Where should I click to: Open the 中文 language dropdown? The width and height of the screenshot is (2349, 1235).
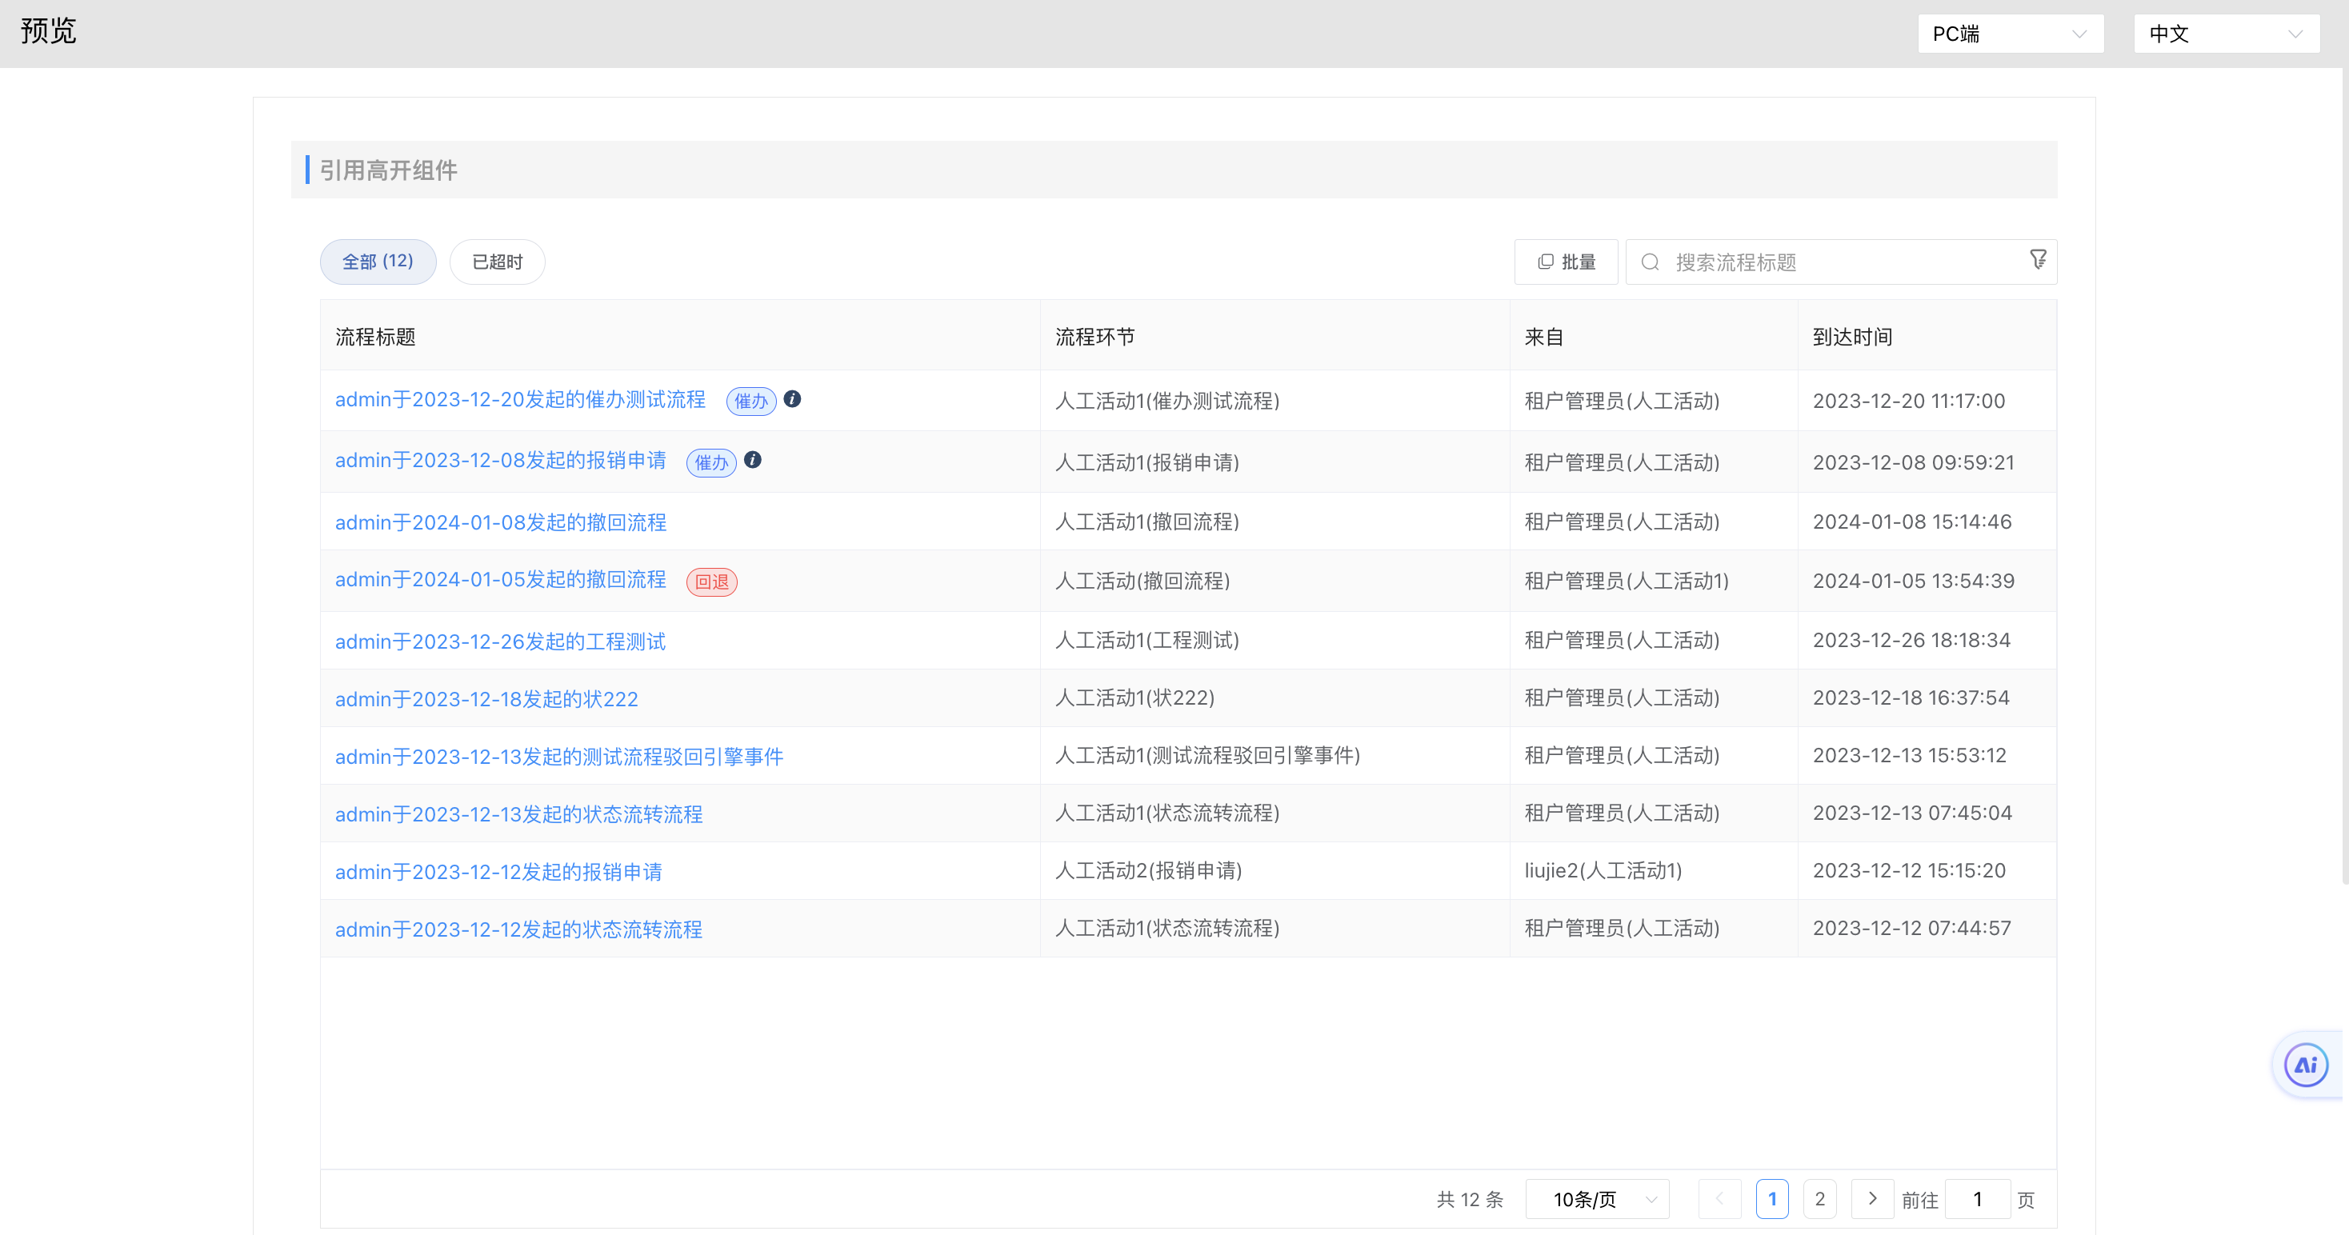[x=2225, y=34]
